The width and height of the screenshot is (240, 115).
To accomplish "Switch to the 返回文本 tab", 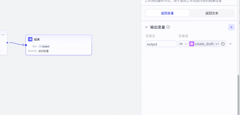I will tap(212, 13).
